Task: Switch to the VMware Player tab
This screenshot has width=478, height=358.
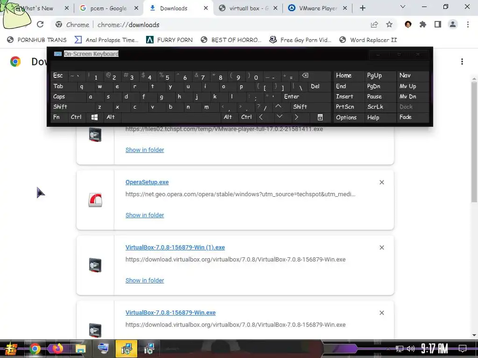Action: click(317, 8)
